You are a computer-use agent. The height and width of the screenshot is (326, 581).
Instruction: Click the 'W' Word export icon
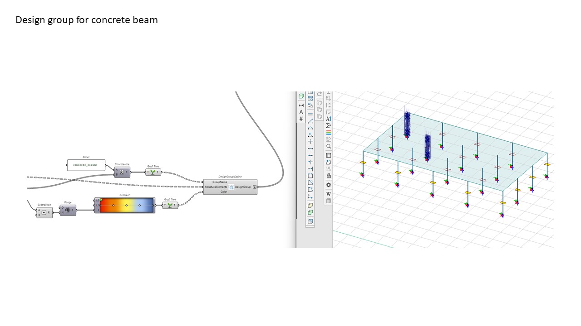(x=329, y=194)
